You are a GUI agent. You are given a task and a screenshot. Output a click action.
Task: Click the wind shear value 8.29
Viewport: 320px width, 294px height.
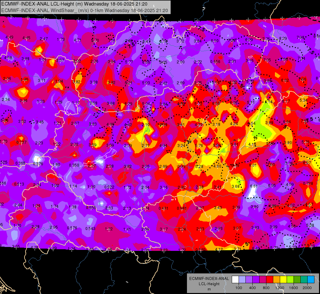pyautogui.click(x=283, y=38)
